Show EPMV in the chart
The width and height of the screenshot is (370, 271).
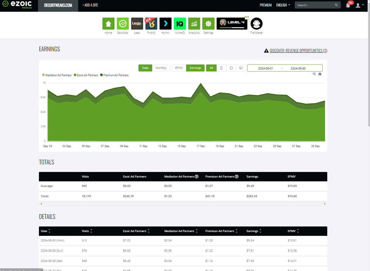tap(179, 68)
